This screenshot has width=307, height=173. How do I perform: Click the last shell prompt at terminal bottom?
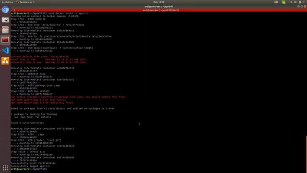pos(29,169)
